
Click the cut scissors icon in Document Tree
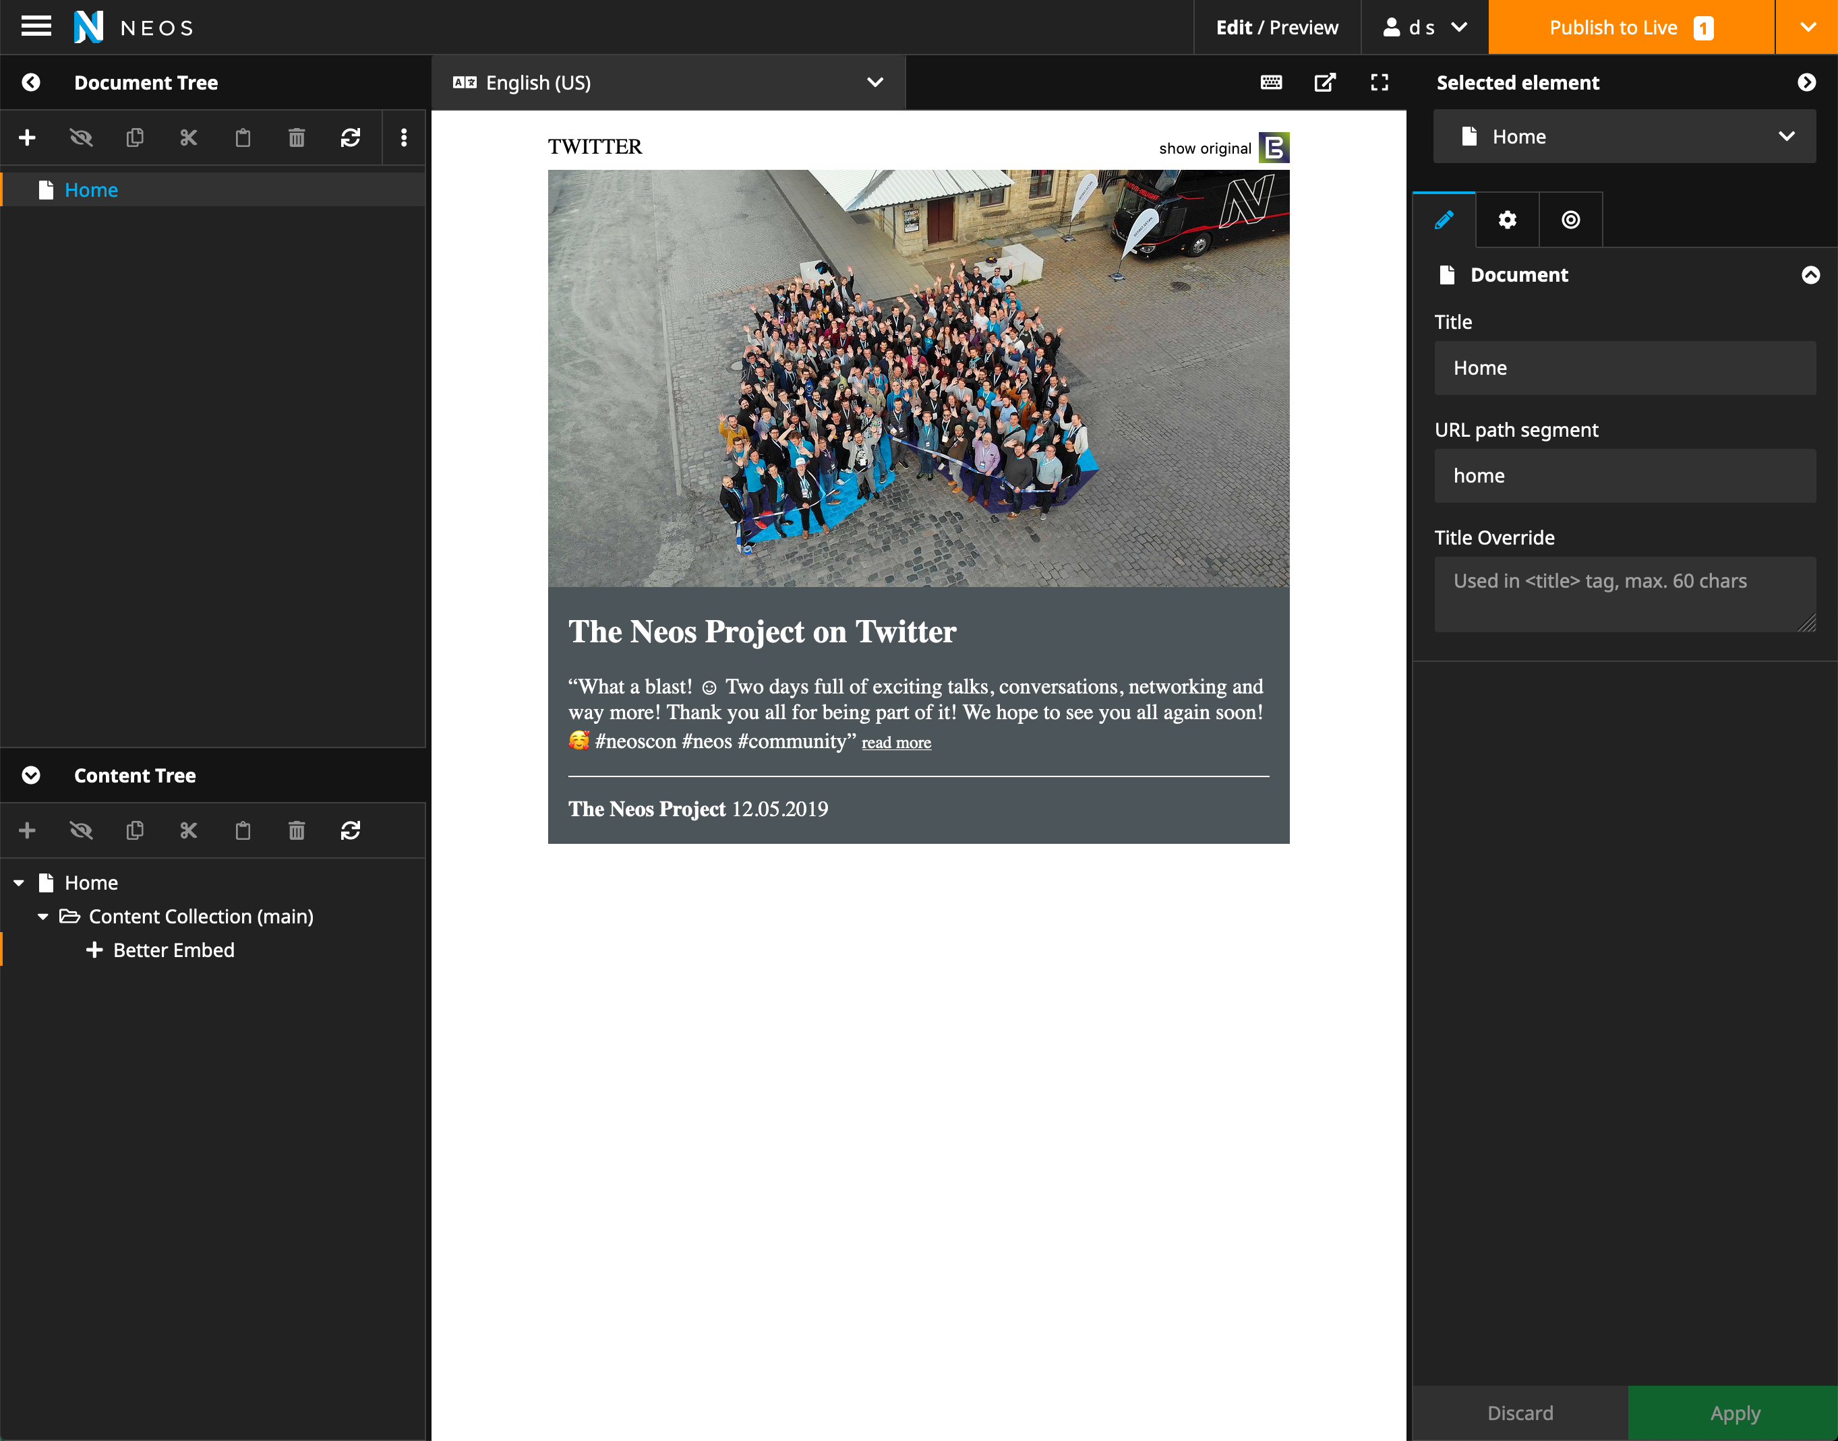point(188,137)
